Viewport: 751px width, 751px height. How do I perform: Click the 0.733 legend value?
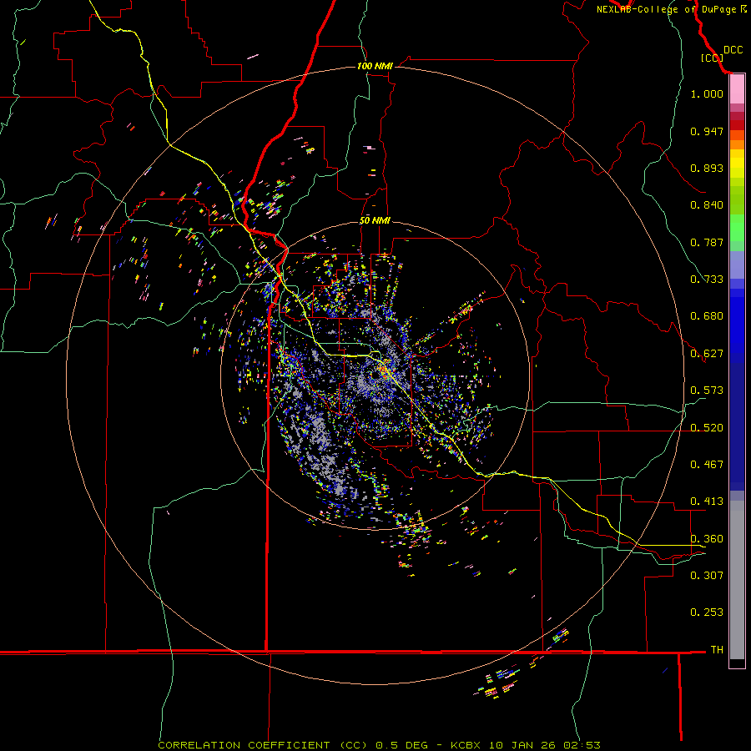tap(707, 280)
